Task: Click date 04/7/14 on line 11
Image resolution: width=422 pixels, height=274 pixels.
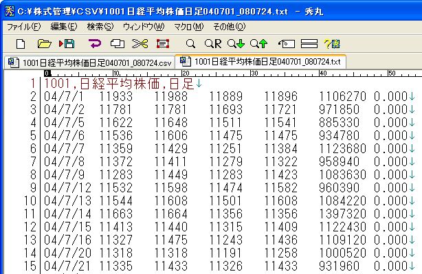Action: tap(67, 214)
